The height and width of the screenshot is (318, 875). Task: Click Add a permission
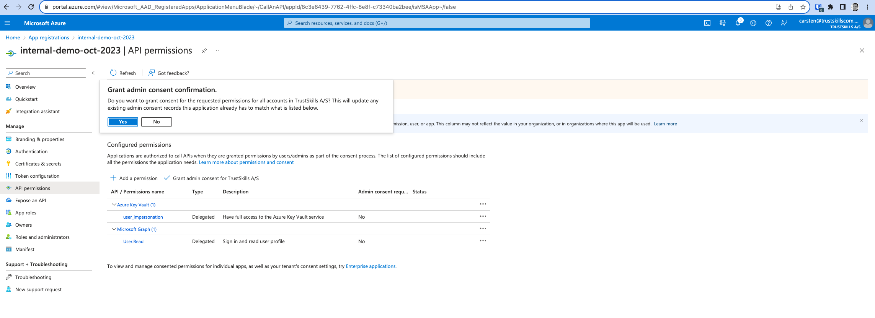coord(134,178)
